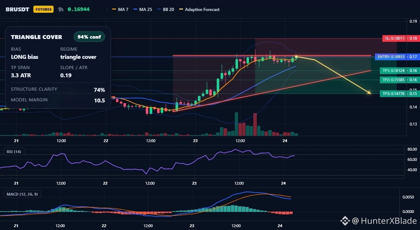The image size is (420, 230).
Task: Click the Structure Clarity 74% value
Action: pyautogui.click(x=99, y=90)
